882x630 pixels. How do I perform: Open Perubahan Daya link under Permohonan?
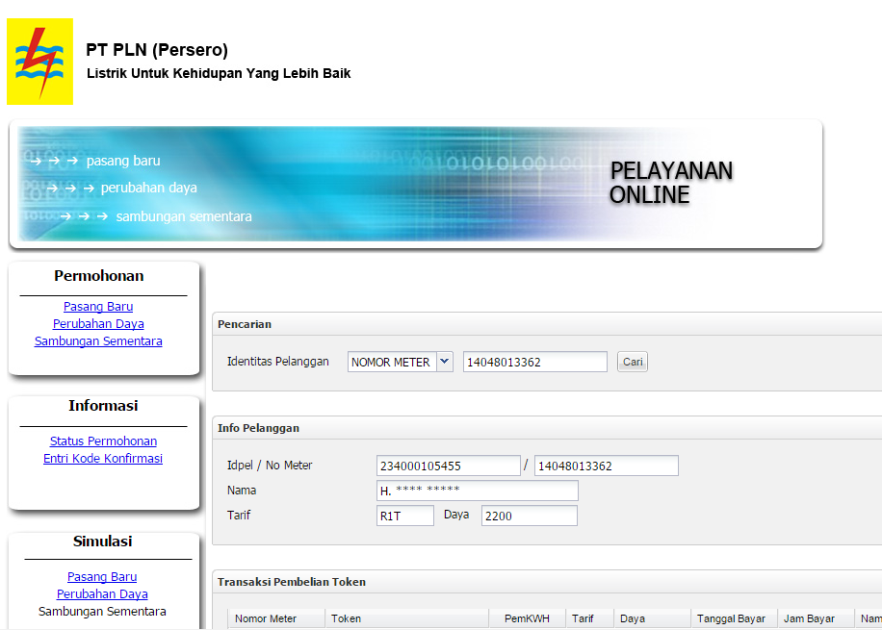(98, 324)
